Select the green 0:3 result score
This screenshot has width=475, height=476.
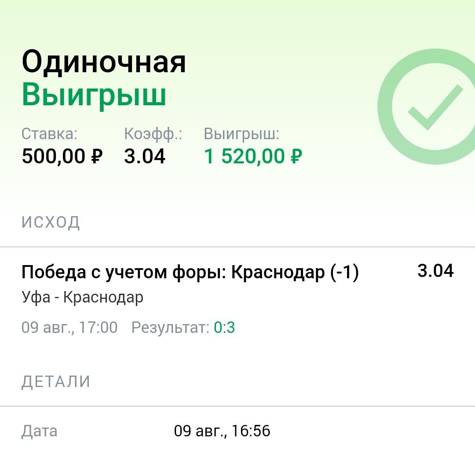[x=224, y=328]
